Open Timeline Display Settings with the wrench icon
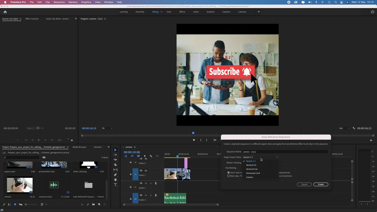The width and height of the screenshot is (377, 212). [x=151, y=156]
